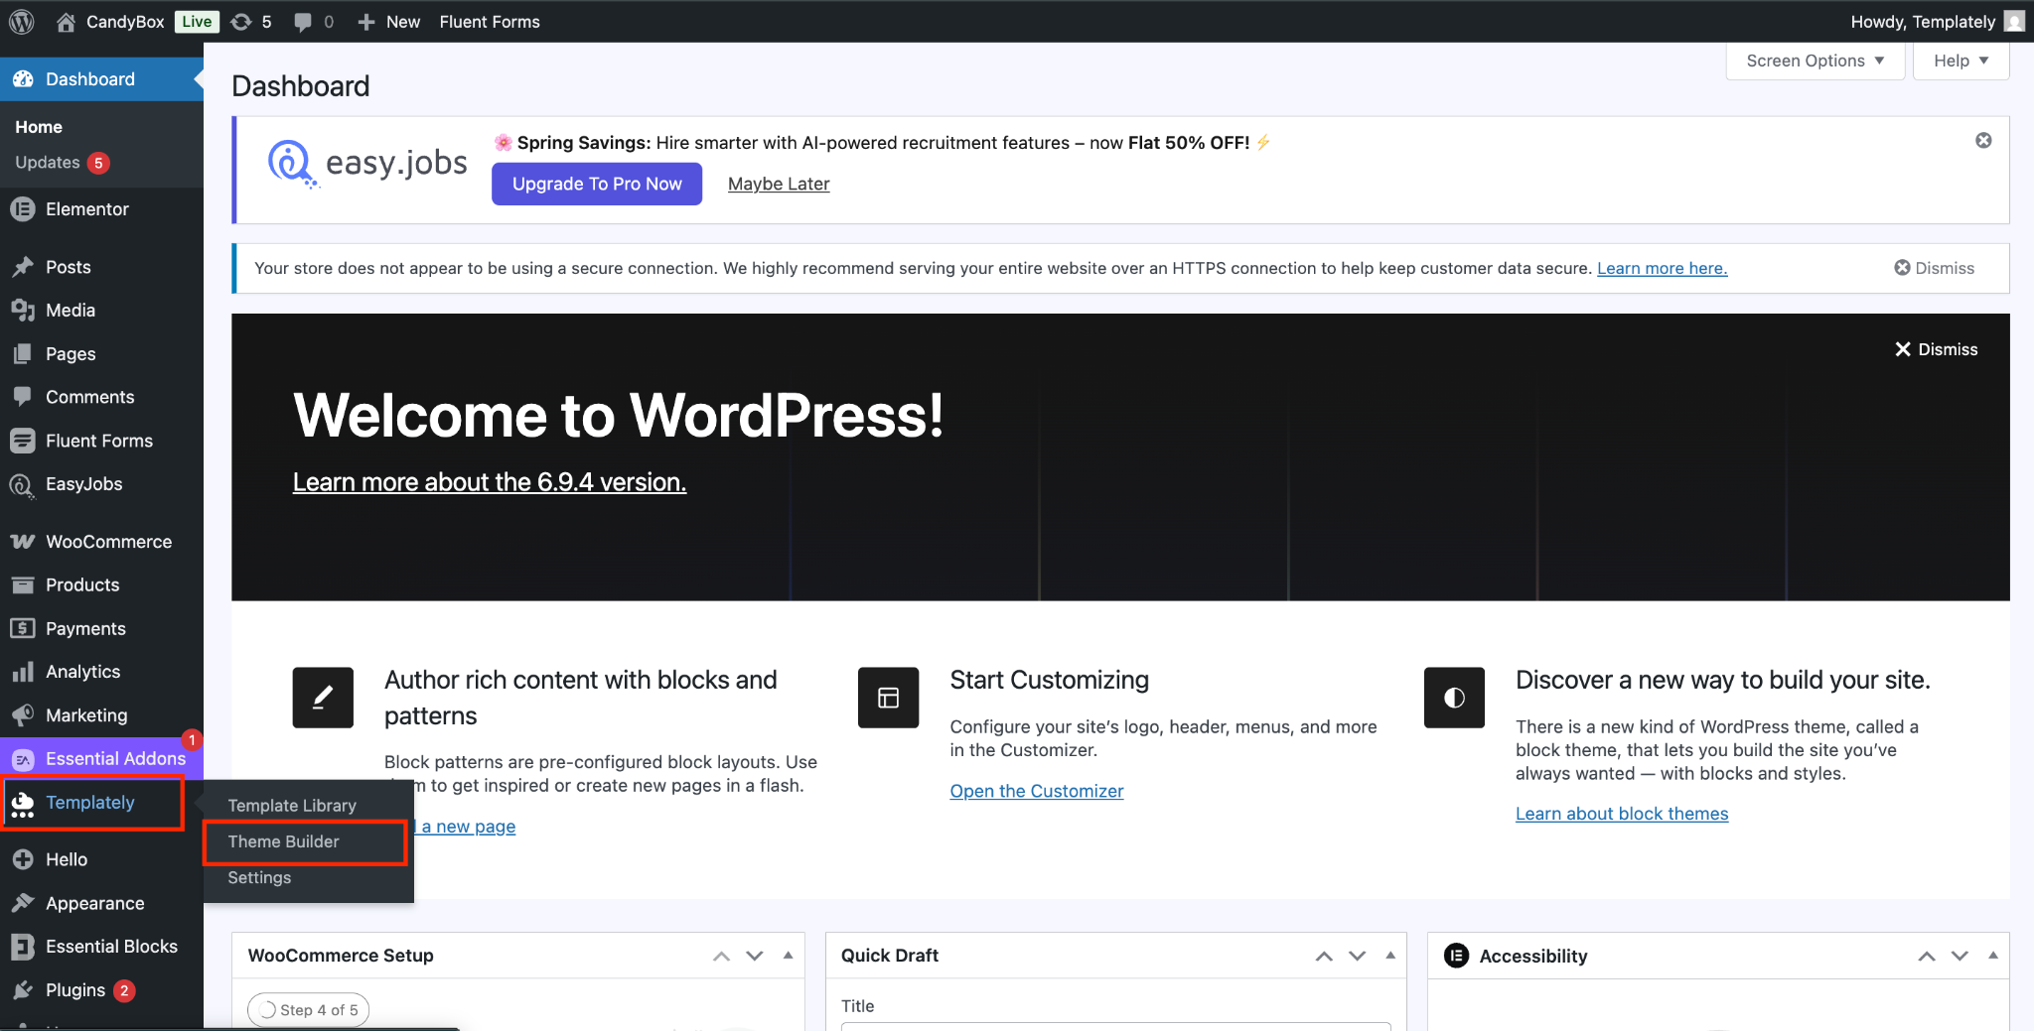Choose the Maybe Later link
Viewport: 2034px width, 1031px height.
click(779, 184)
